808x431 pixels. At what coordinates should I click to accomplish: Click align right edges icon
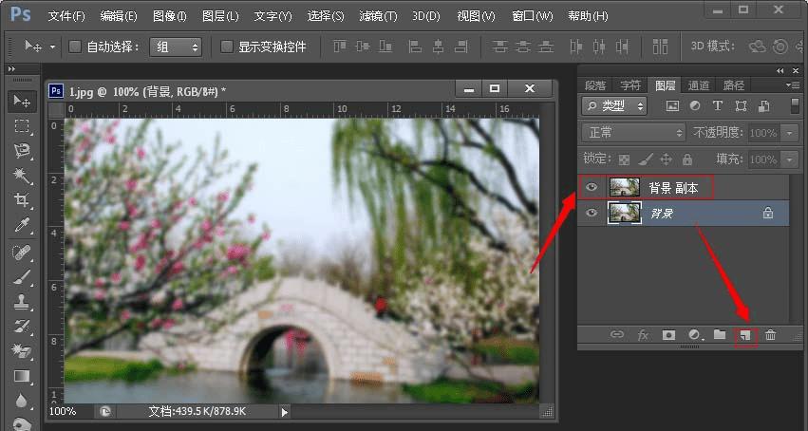(460, 47)
